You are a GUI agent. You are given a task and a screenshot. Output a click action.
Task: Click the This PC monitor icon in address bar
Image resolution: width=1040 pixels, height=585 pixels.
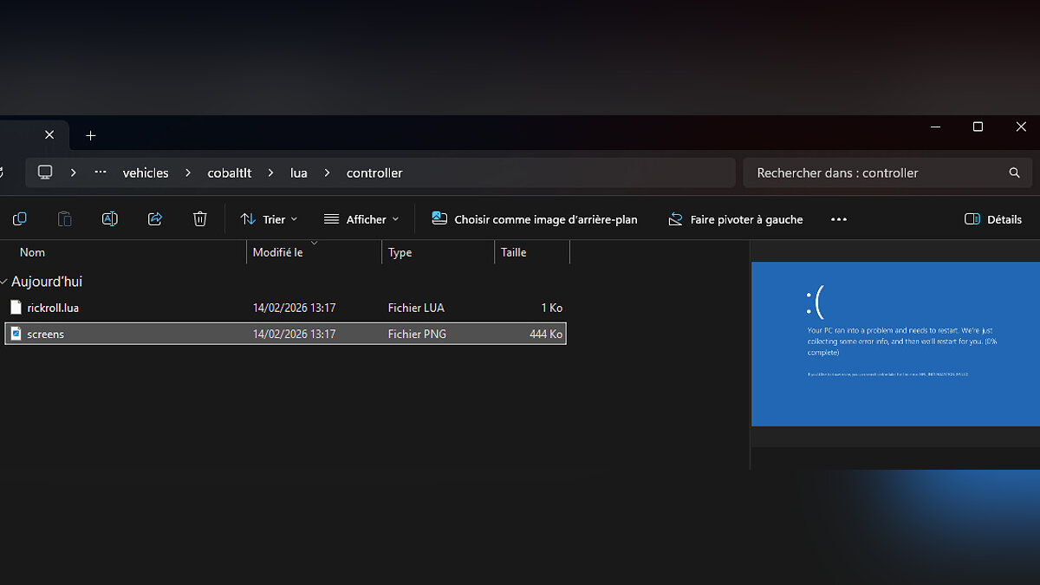[45, 172]
